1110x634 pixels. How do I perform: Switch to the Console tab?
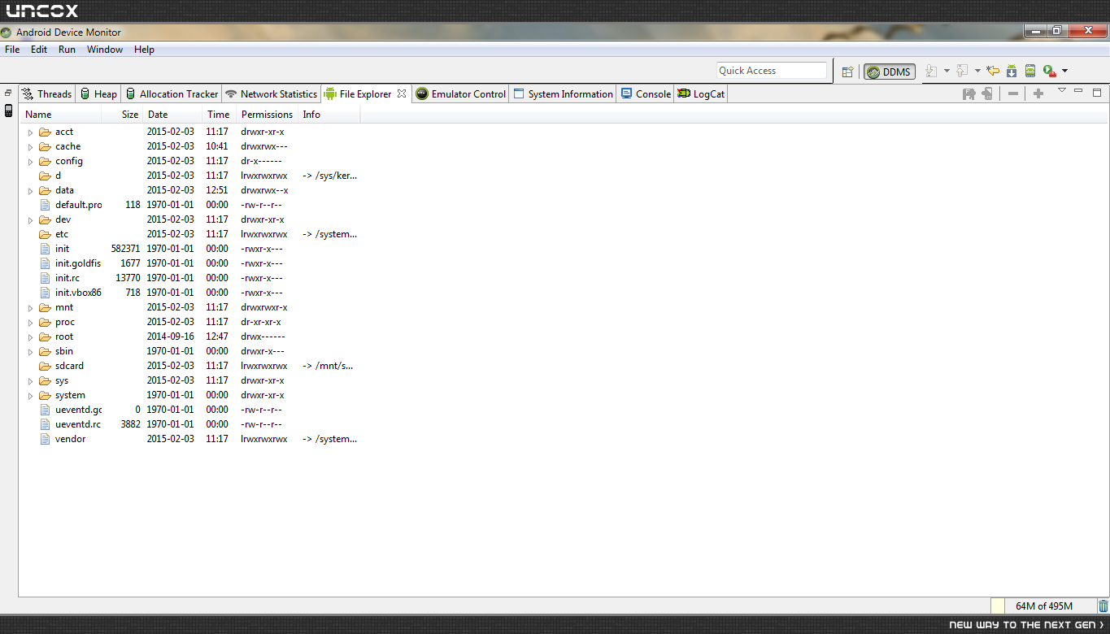click(646, 93)
